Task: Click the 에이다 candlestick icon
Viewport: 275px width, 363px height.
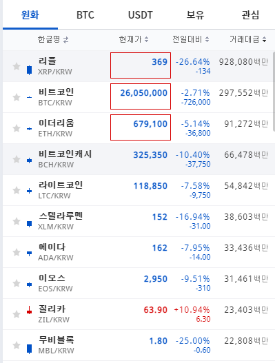Action: click(29, 253)
